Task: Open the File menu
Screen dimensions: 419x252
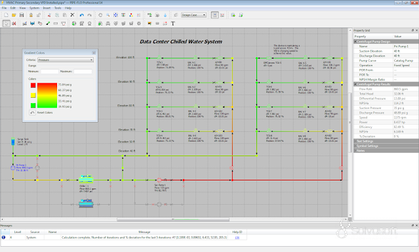Action: (x=4, y=8)
